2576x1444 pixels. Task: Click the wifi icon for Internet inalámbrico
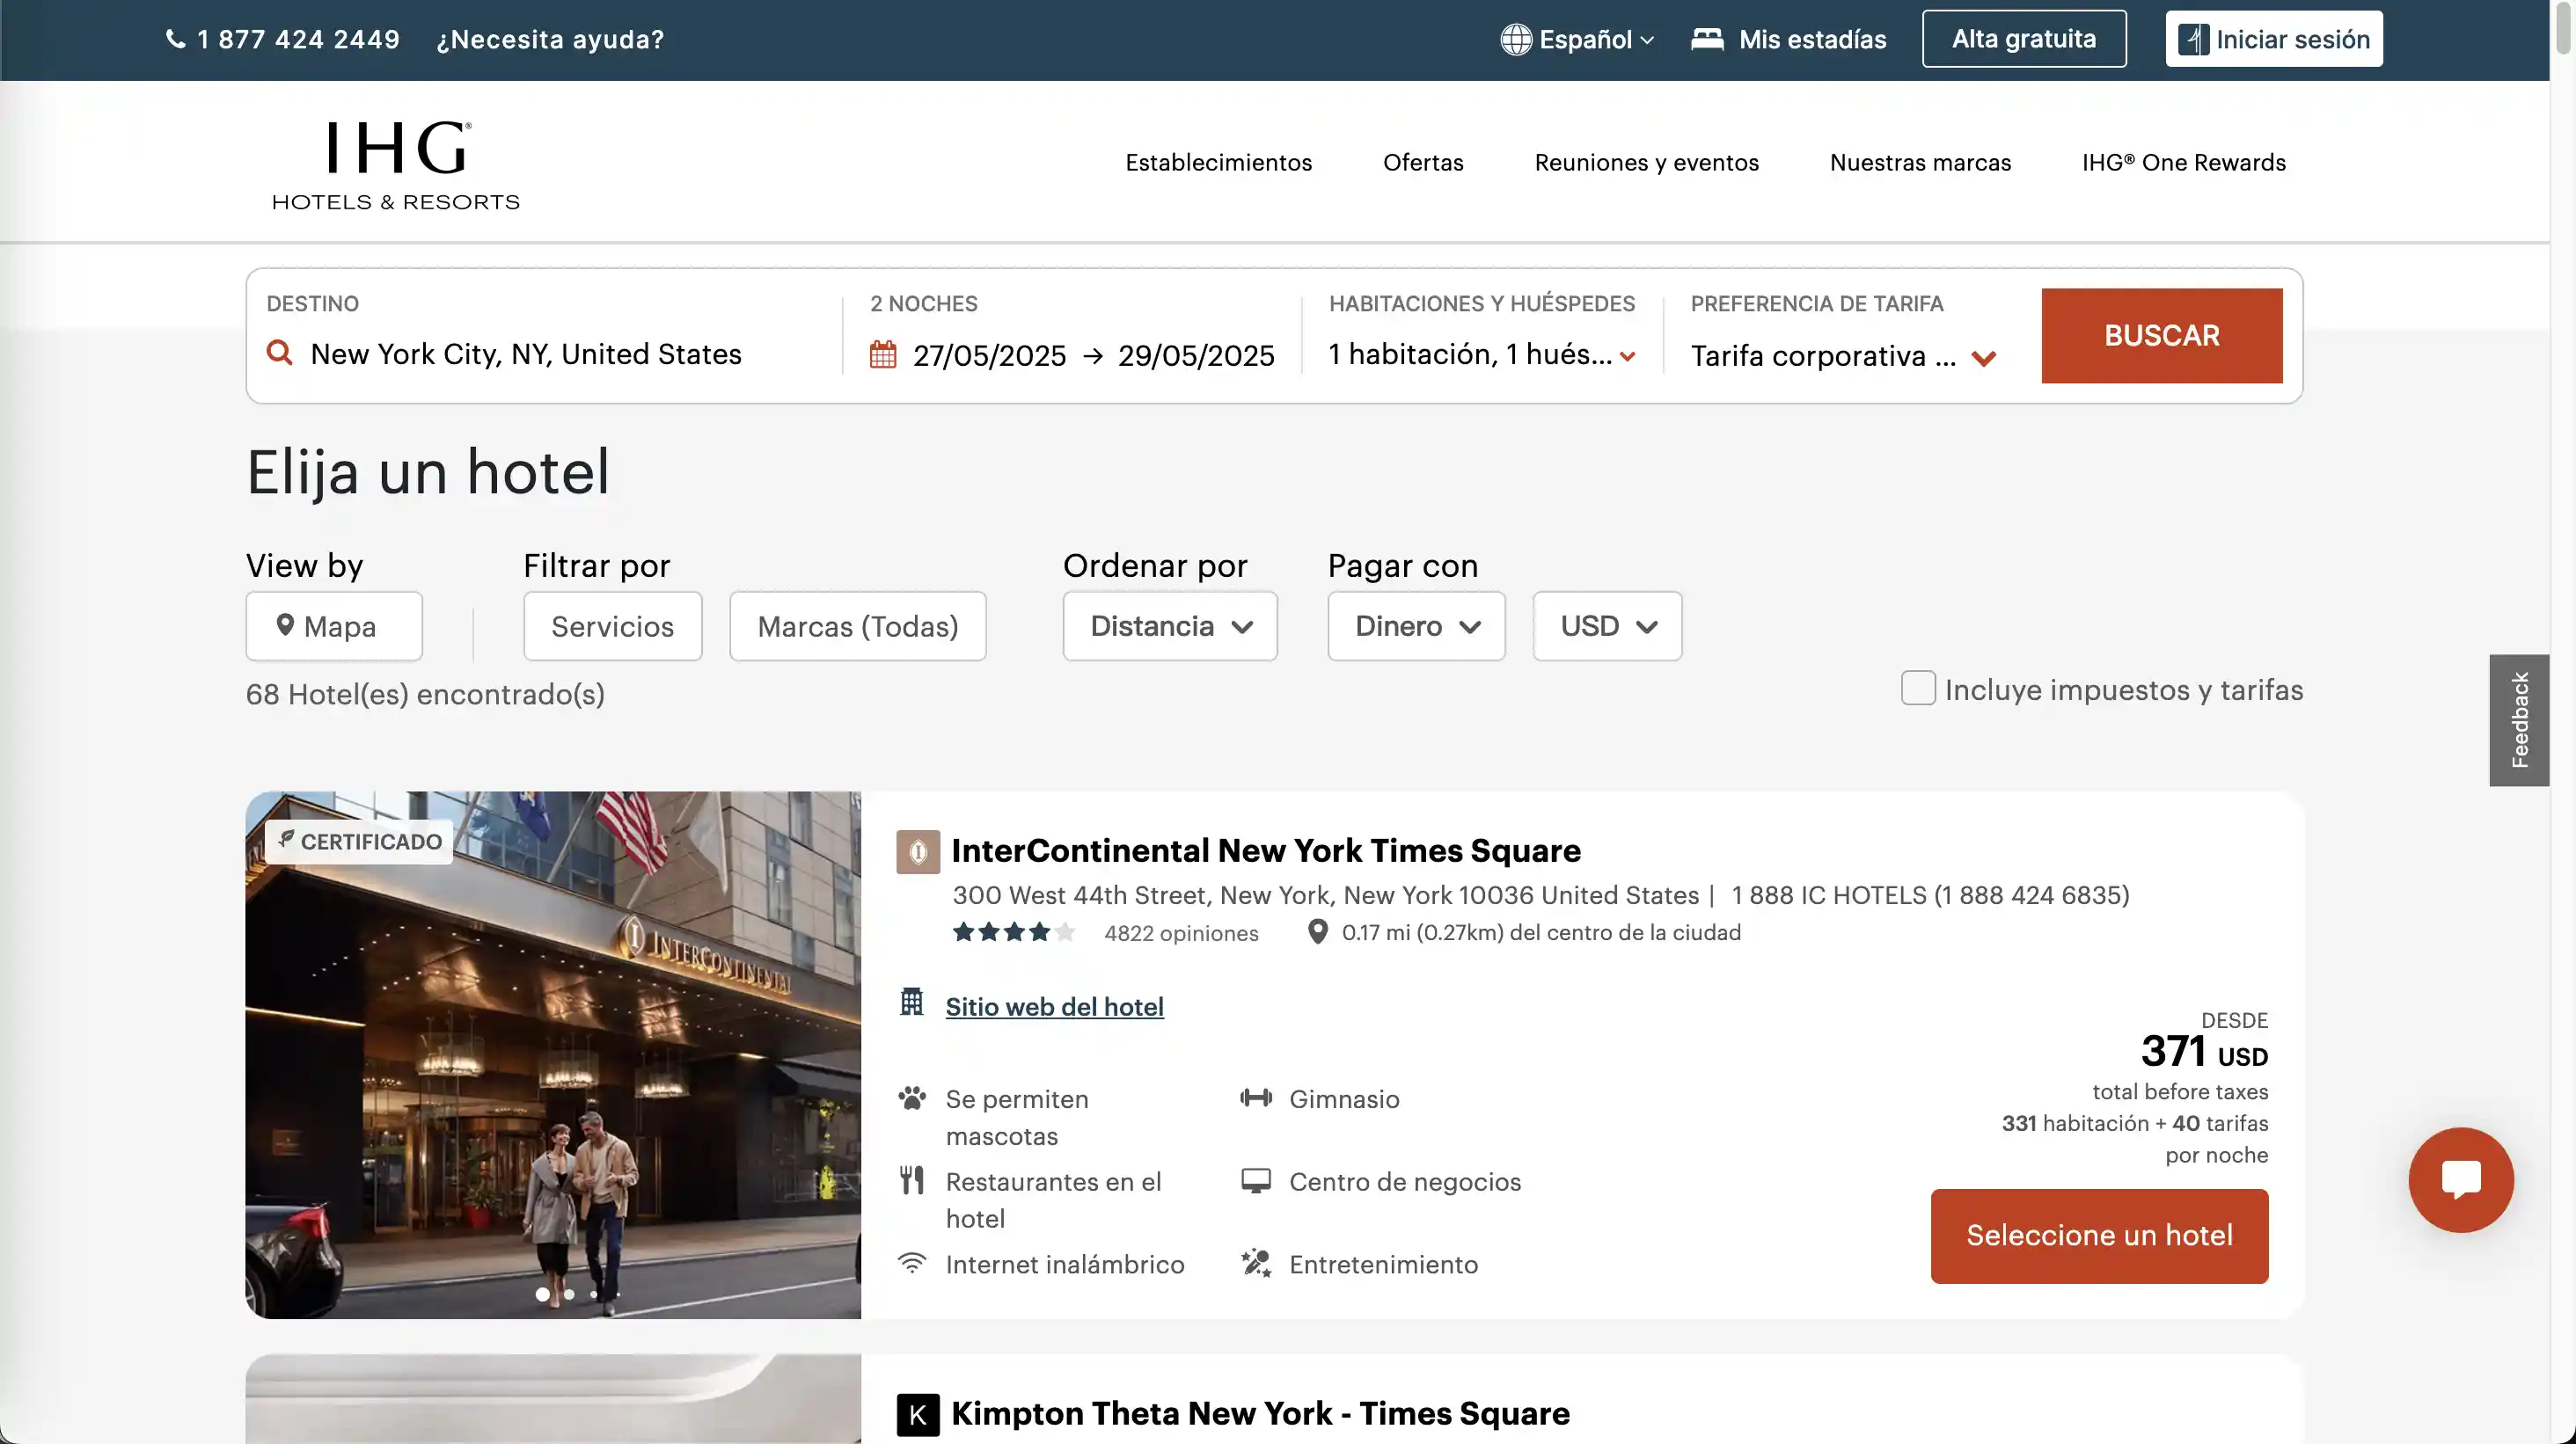pos(911,1262)
